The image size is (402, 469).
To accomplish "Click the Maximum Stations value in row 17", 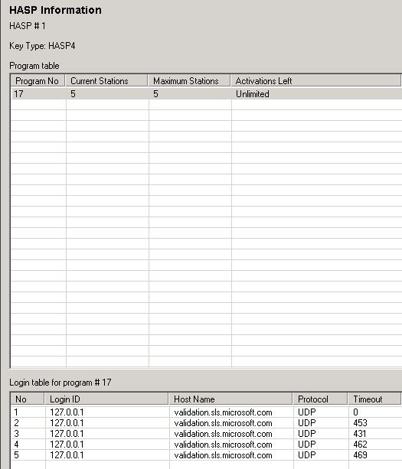I will (x=155, y=94).
